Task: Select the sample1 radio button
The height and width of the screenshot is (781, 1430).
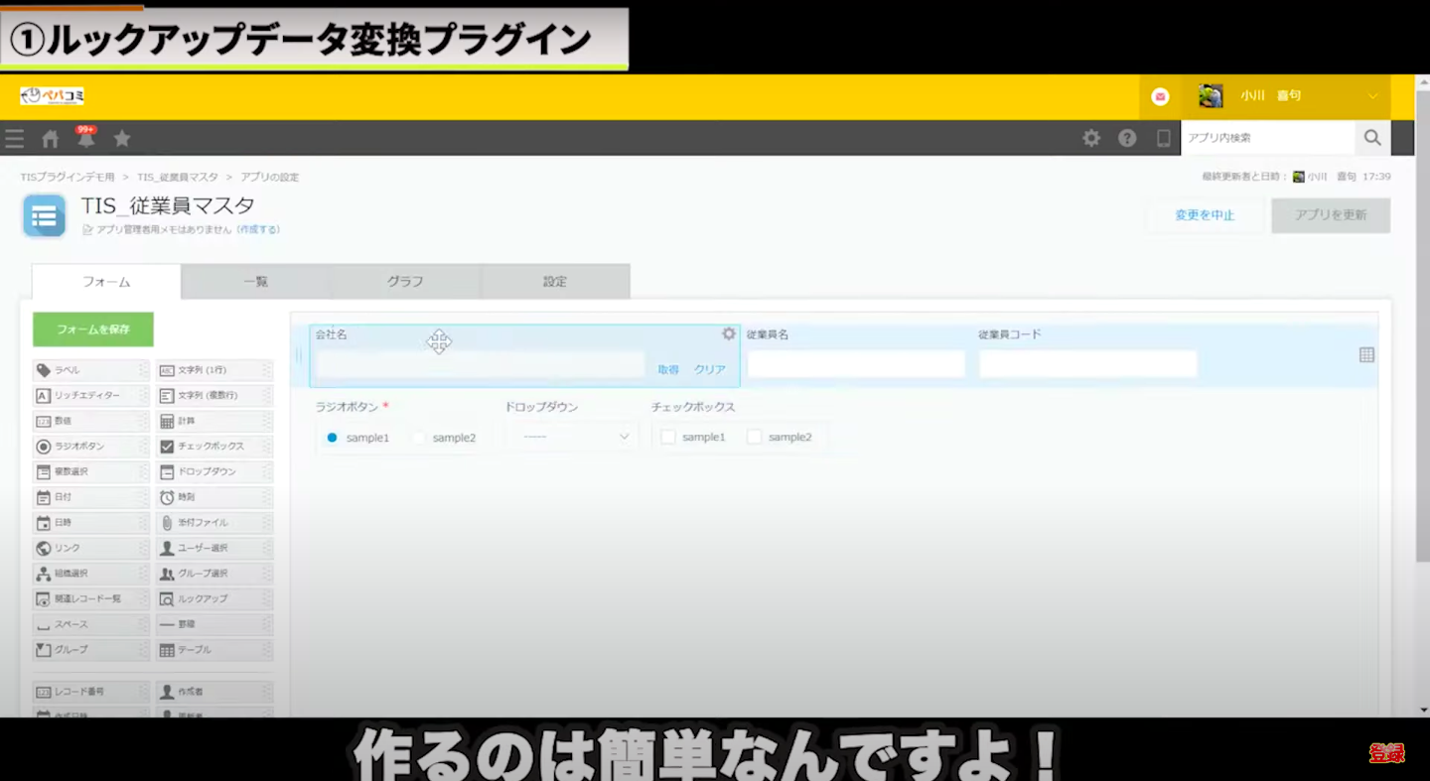Action: (x=333, y=438)
